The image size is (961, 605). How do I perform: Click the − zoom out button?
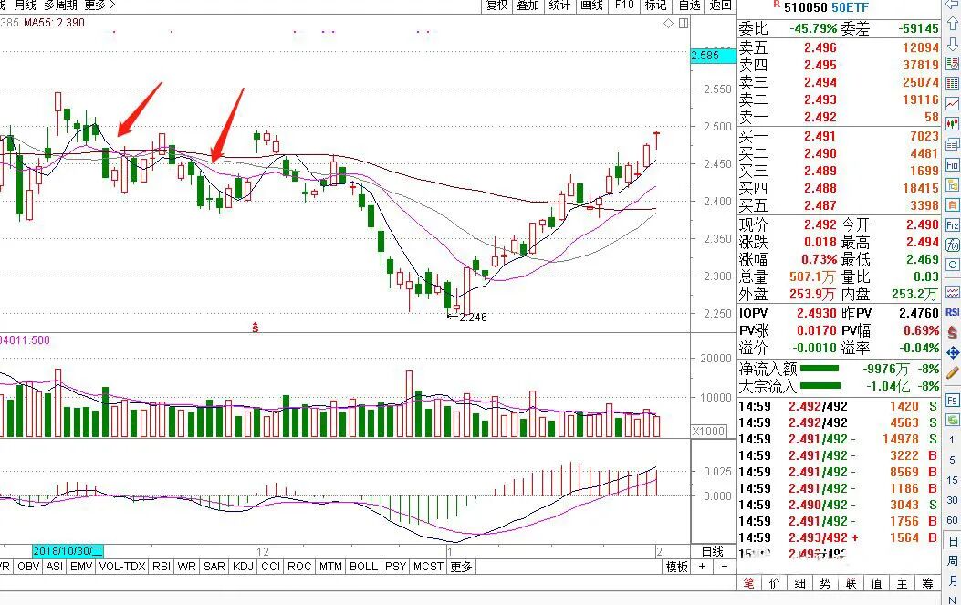[x=725, y=567]
